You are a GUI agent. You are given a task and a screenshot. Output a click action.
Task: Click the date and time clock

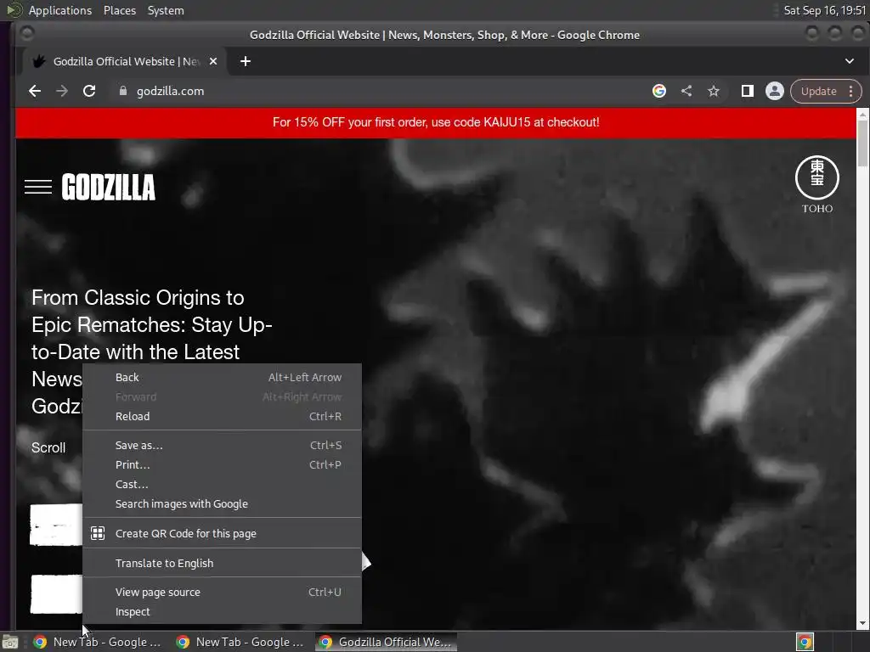(824, 10)
